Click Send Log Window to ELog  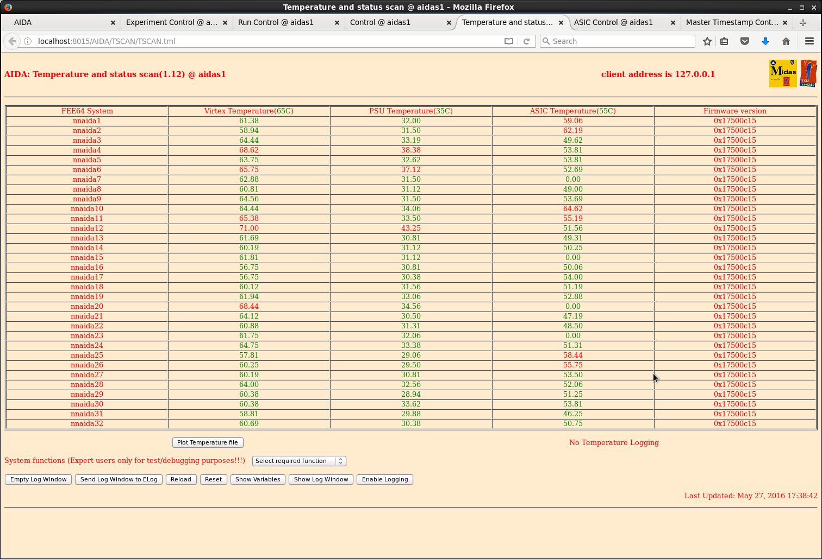119,479
